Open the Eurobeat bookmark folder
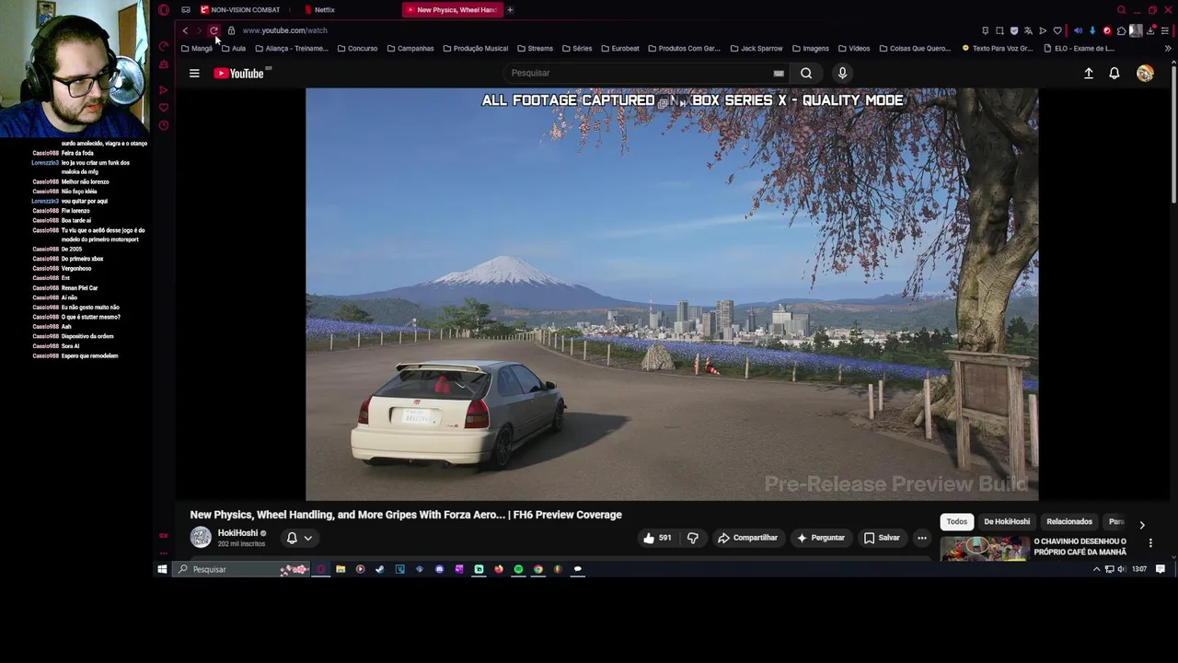Viewport: 1178px width, 663px height. click(x=620, y=48)
